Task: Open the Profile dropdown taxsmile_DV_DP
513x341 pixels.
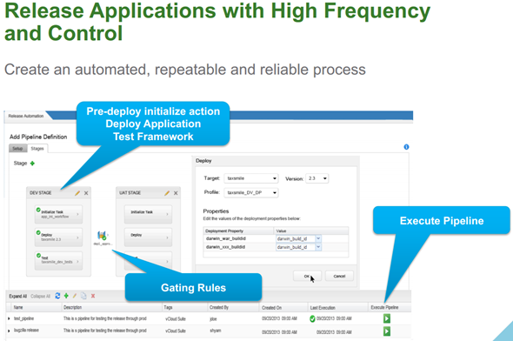Action: [x=251, y=193]
